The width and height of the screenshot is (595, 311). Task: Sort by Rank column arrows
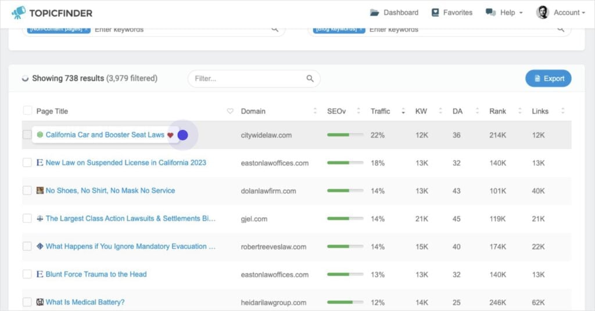click(x=520, y=111)
